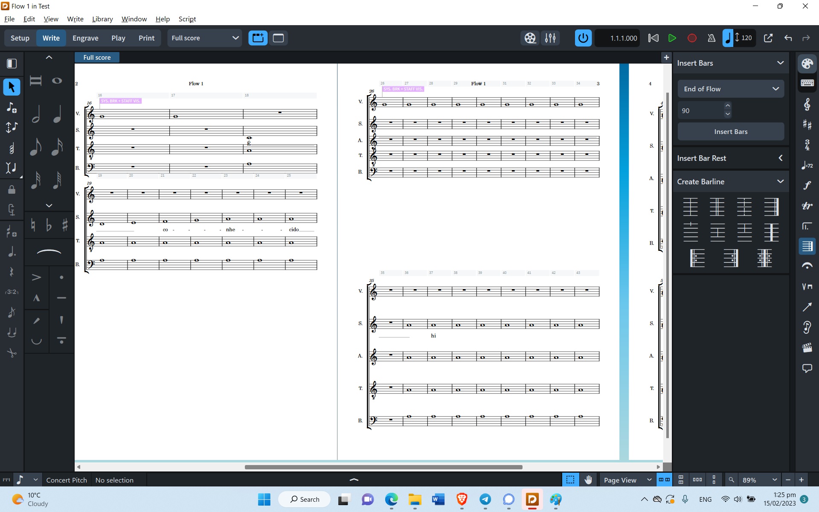Click the horizontal scrollbar thumb
819x512 pixels.
[383, 467]
